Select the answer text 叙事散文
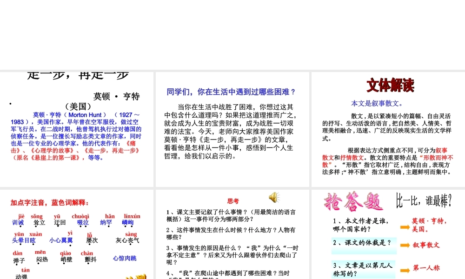Viewport: 465px width, 279px height. [x=426, y=245]
